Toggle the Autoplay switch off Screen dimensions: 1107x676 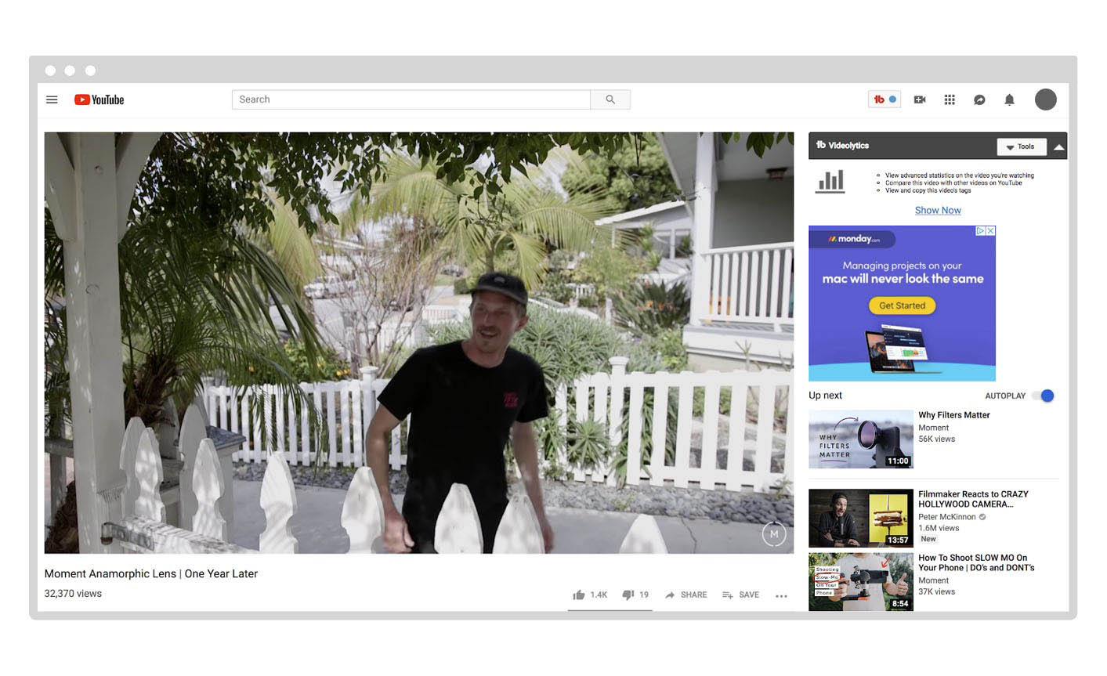pos(1044,396)
